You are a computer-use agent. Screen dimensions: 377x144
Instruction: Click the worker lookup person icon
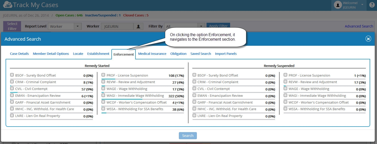pyautogui.click(x=139, y=26)
